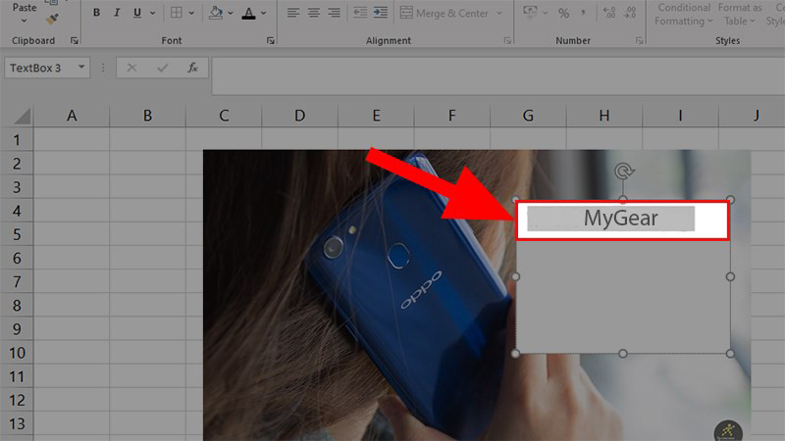Select column D header
The height and width of the screenshot is (441, 785).
300,116
